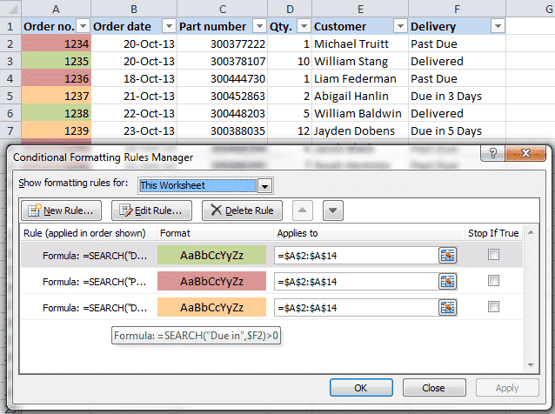Screen dimensions: 555x414
Task: Confirm the dialog with OK button
Action: pyautogui.click(x=360, y=388)
